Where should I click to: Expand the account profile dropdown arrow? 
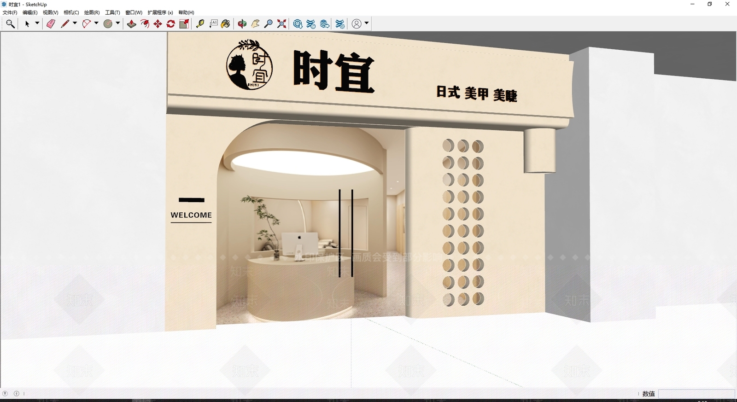367,23
